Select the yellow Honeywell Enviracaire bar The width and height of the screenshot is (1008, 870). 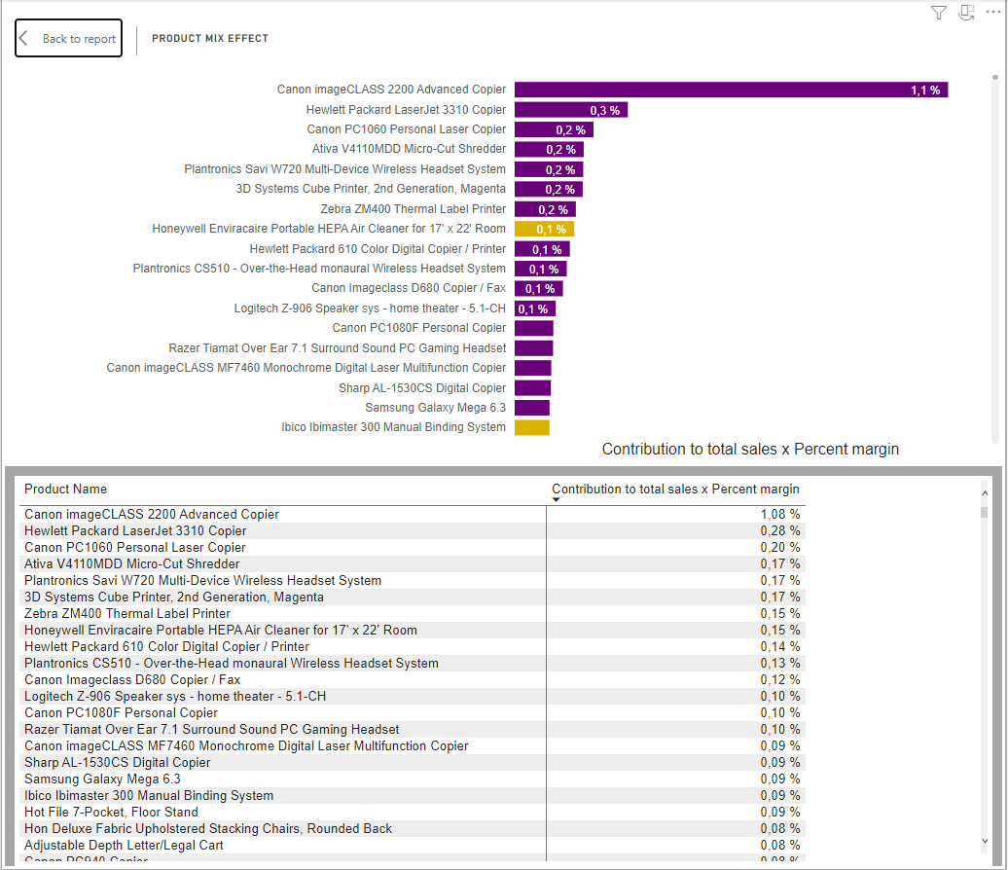pyautogui.click(x=544, y=229)
